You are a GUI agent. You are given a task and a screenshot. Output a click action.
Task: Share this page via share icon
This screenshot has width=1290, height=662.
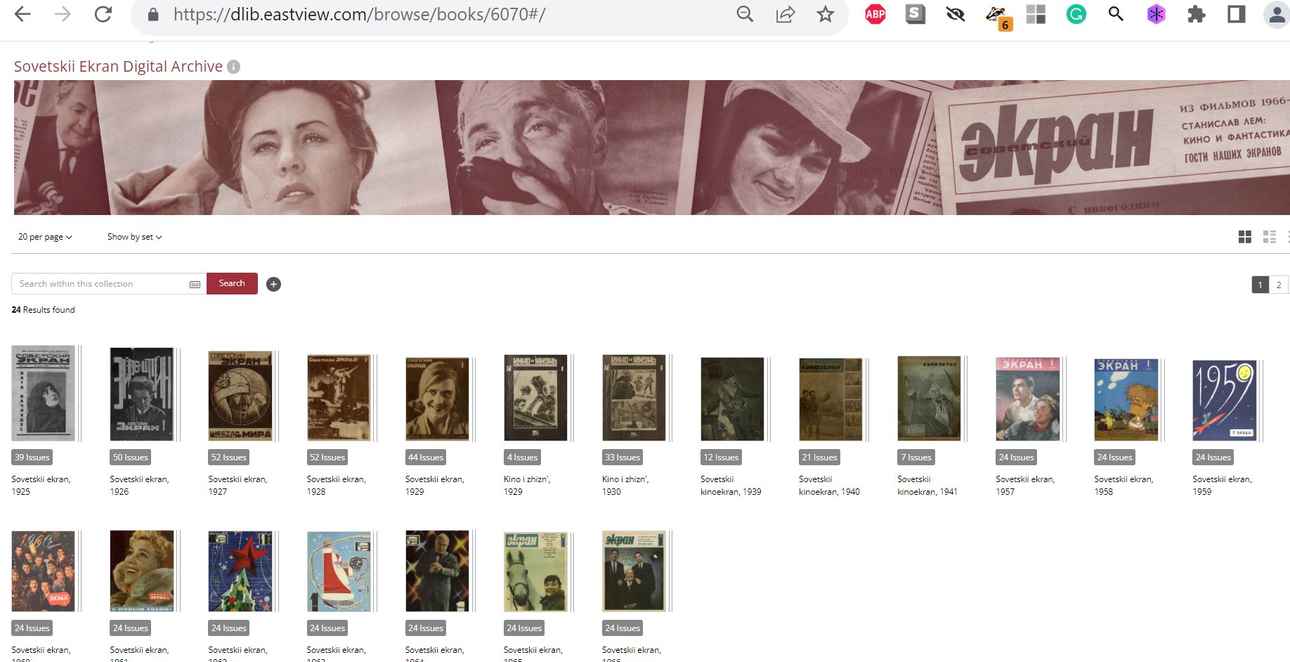785,14
